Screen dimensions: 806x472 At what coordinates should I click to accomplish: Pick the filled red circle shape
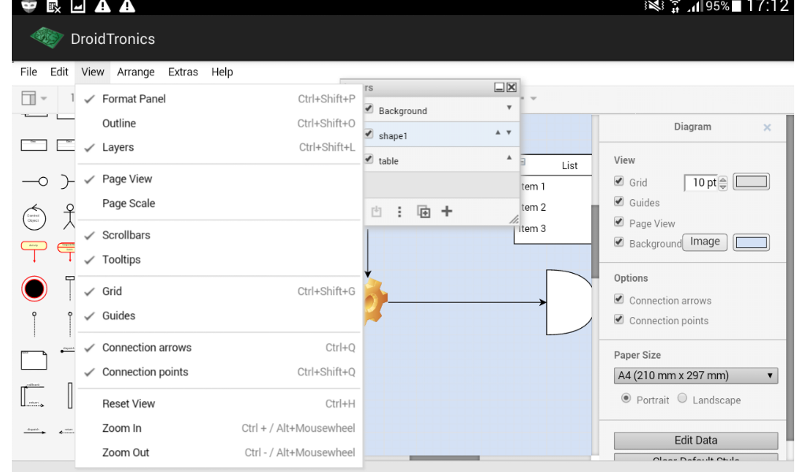pos(33,288)
